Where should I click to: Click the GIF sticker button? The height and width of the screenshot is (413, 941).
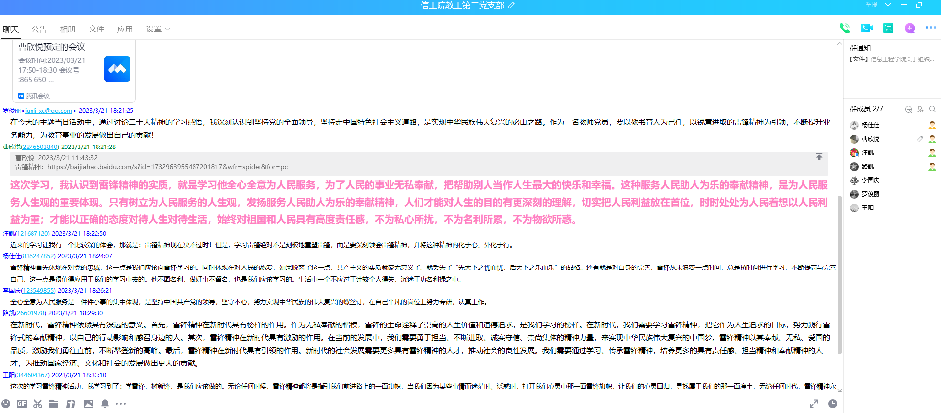(22, 404)
